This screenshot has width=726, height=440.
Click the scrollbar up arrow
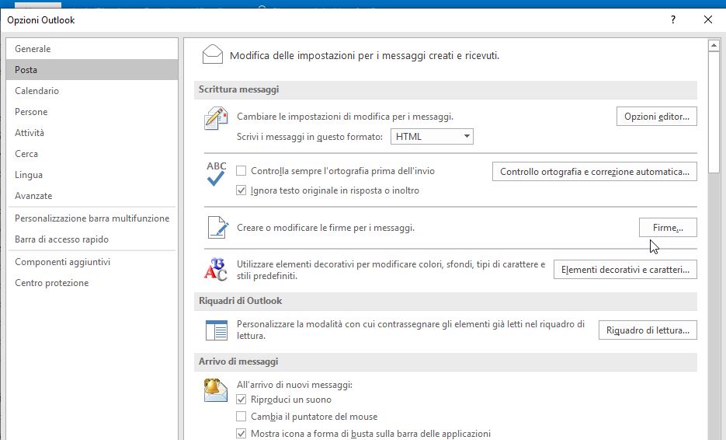coord(714,45)
